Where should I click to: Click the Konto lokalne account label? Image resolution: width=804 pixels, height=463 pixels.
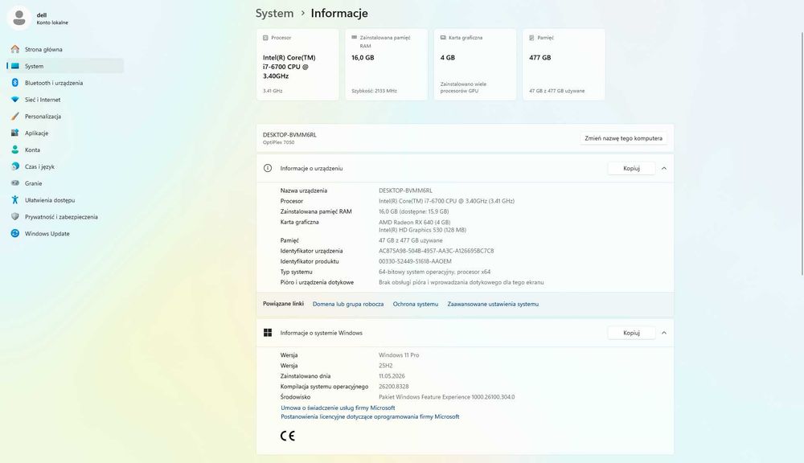52,23
